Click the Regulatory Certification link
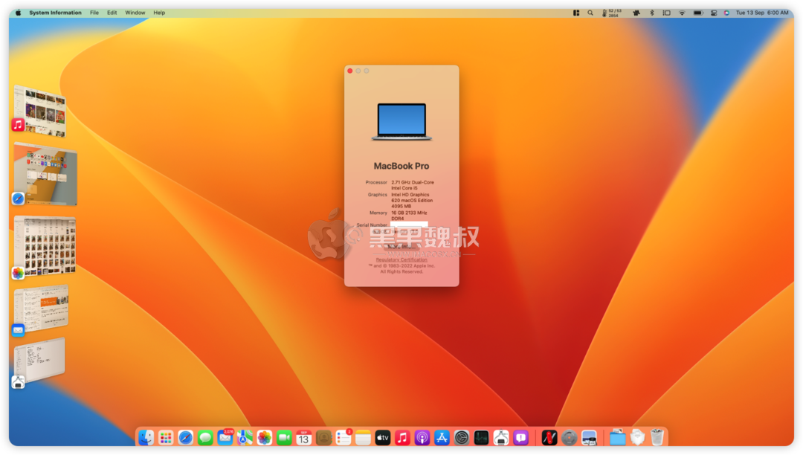The height and width of the screenshot is (455, 803). coord(401,259)
